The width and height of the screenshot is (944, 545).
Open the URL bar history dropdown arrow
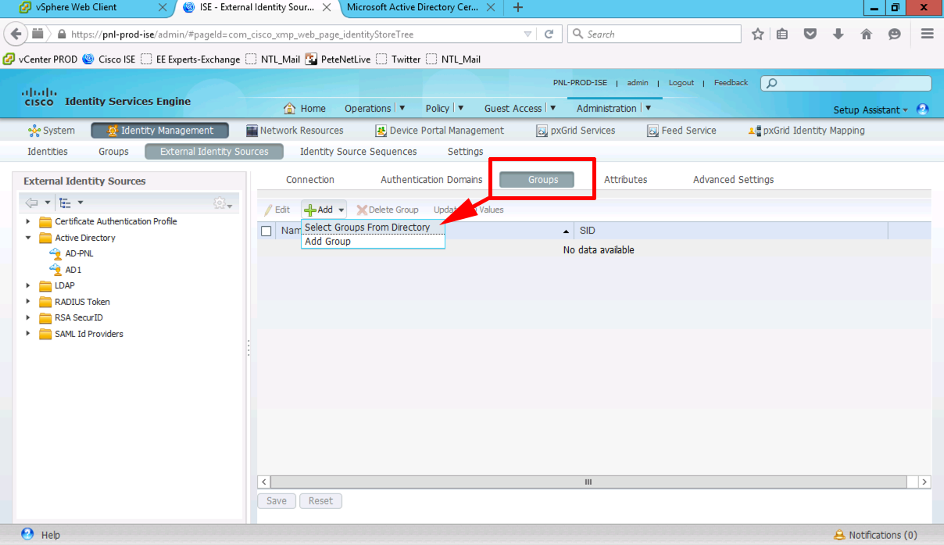528,34
